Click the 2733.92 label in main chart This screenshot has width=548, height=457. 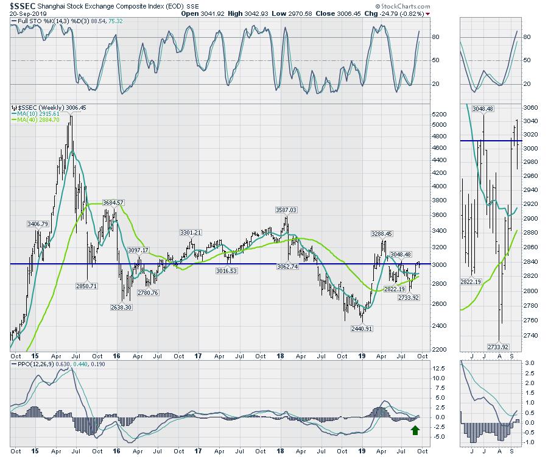409,297
